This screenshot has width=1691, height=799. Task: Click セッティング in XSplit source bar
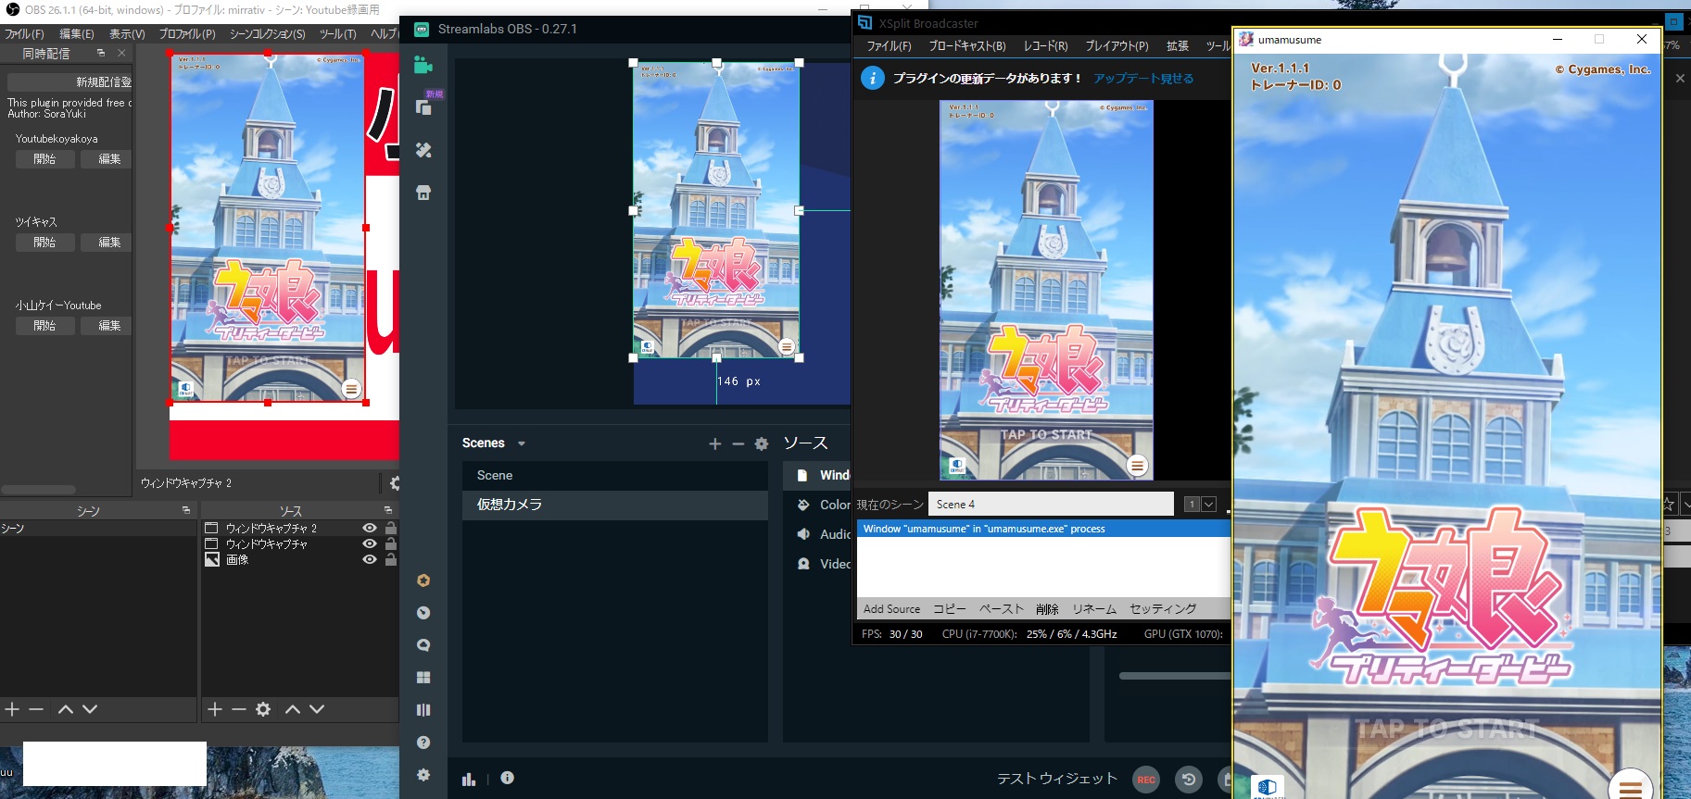click(1163, 609)
